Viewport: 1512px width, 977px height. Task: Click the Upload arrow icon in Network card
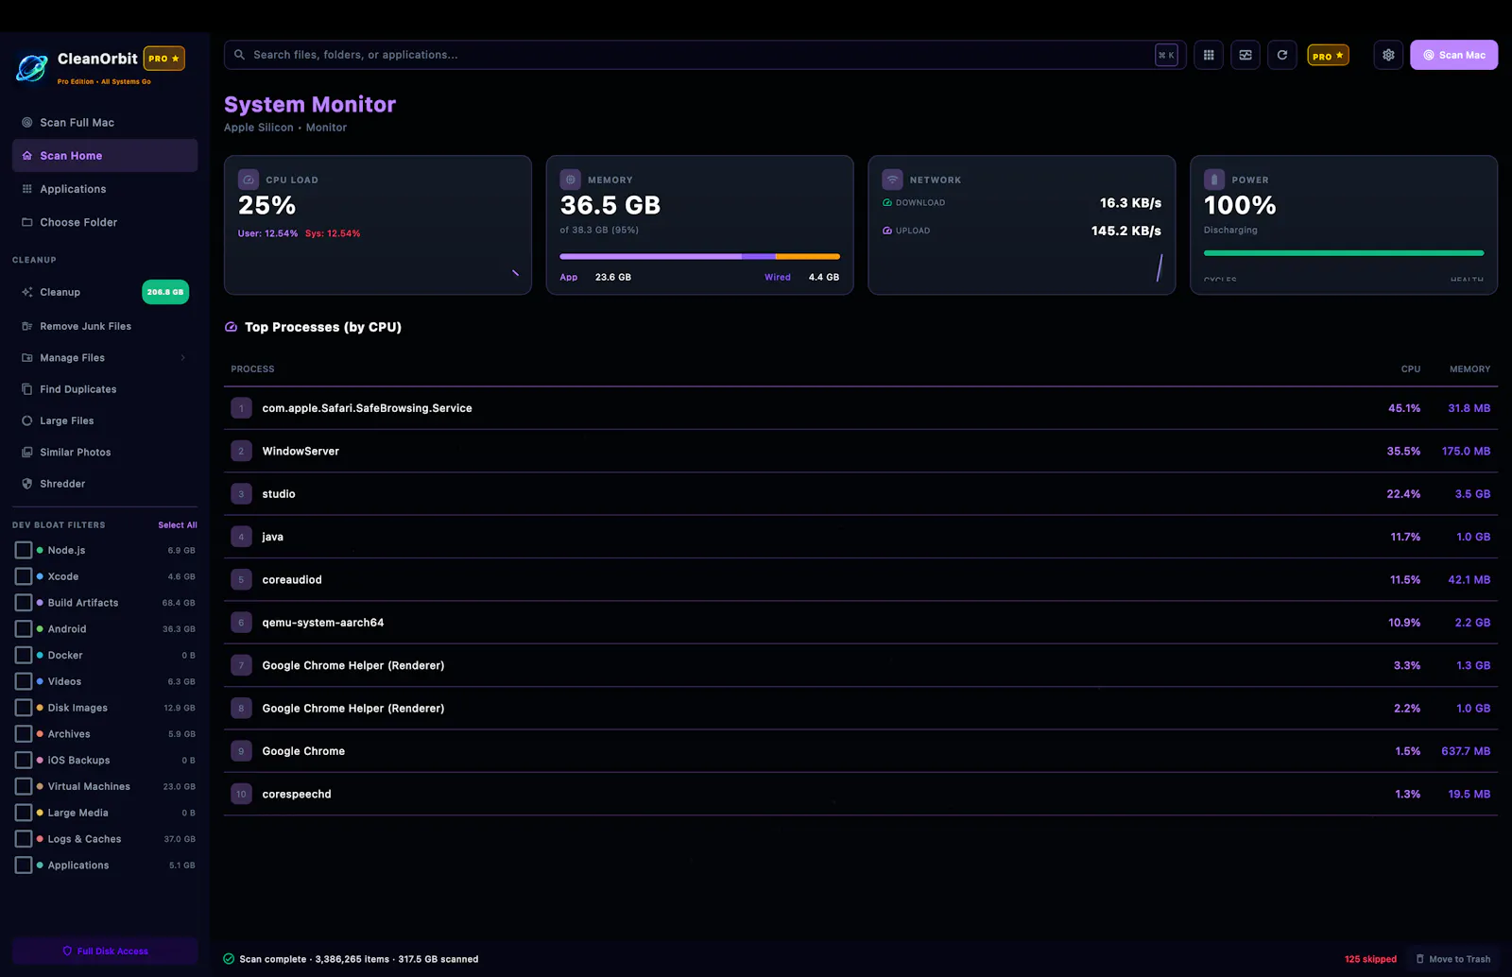887,231
